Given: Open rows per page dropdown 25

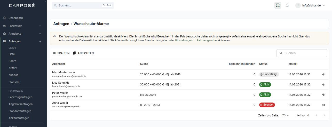Looking at the screenshot, I should pyautogui.click(x=286, y=115).
